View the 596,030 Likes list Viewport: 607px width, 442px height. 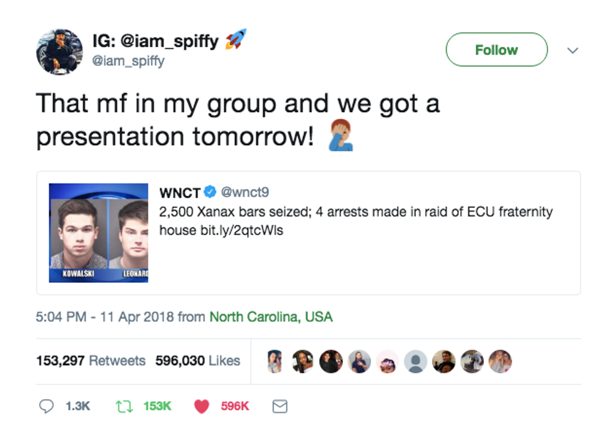pos(198,361)
